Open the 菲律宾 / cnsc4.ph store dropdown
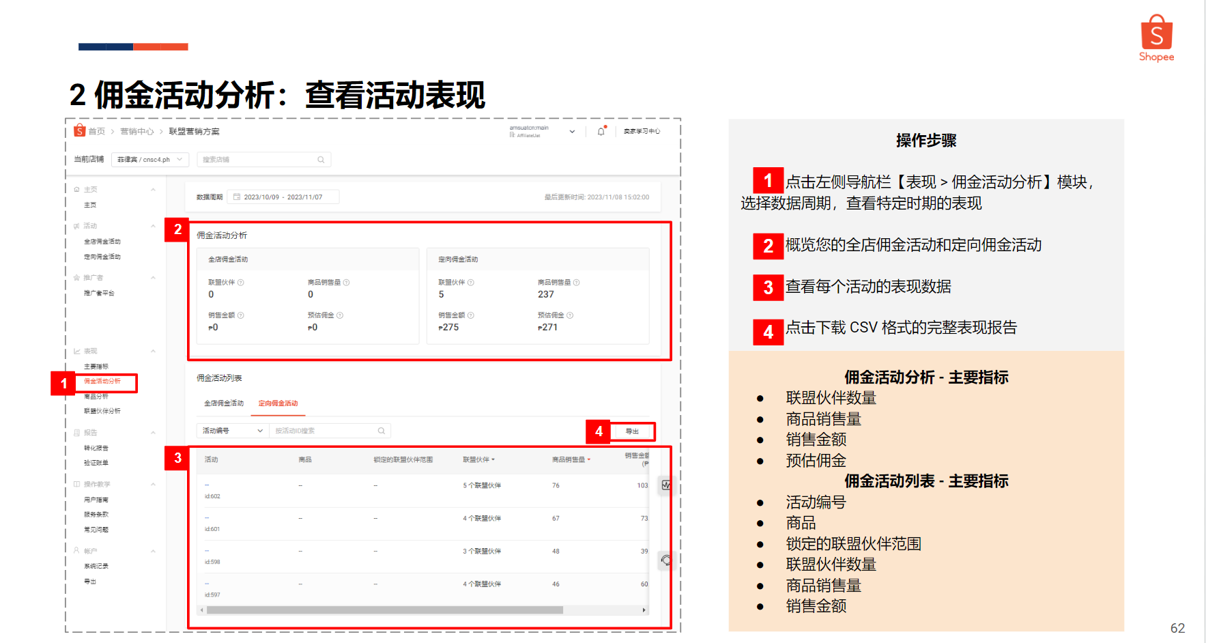Screen dimensions: 1206x643 point(150,160)
